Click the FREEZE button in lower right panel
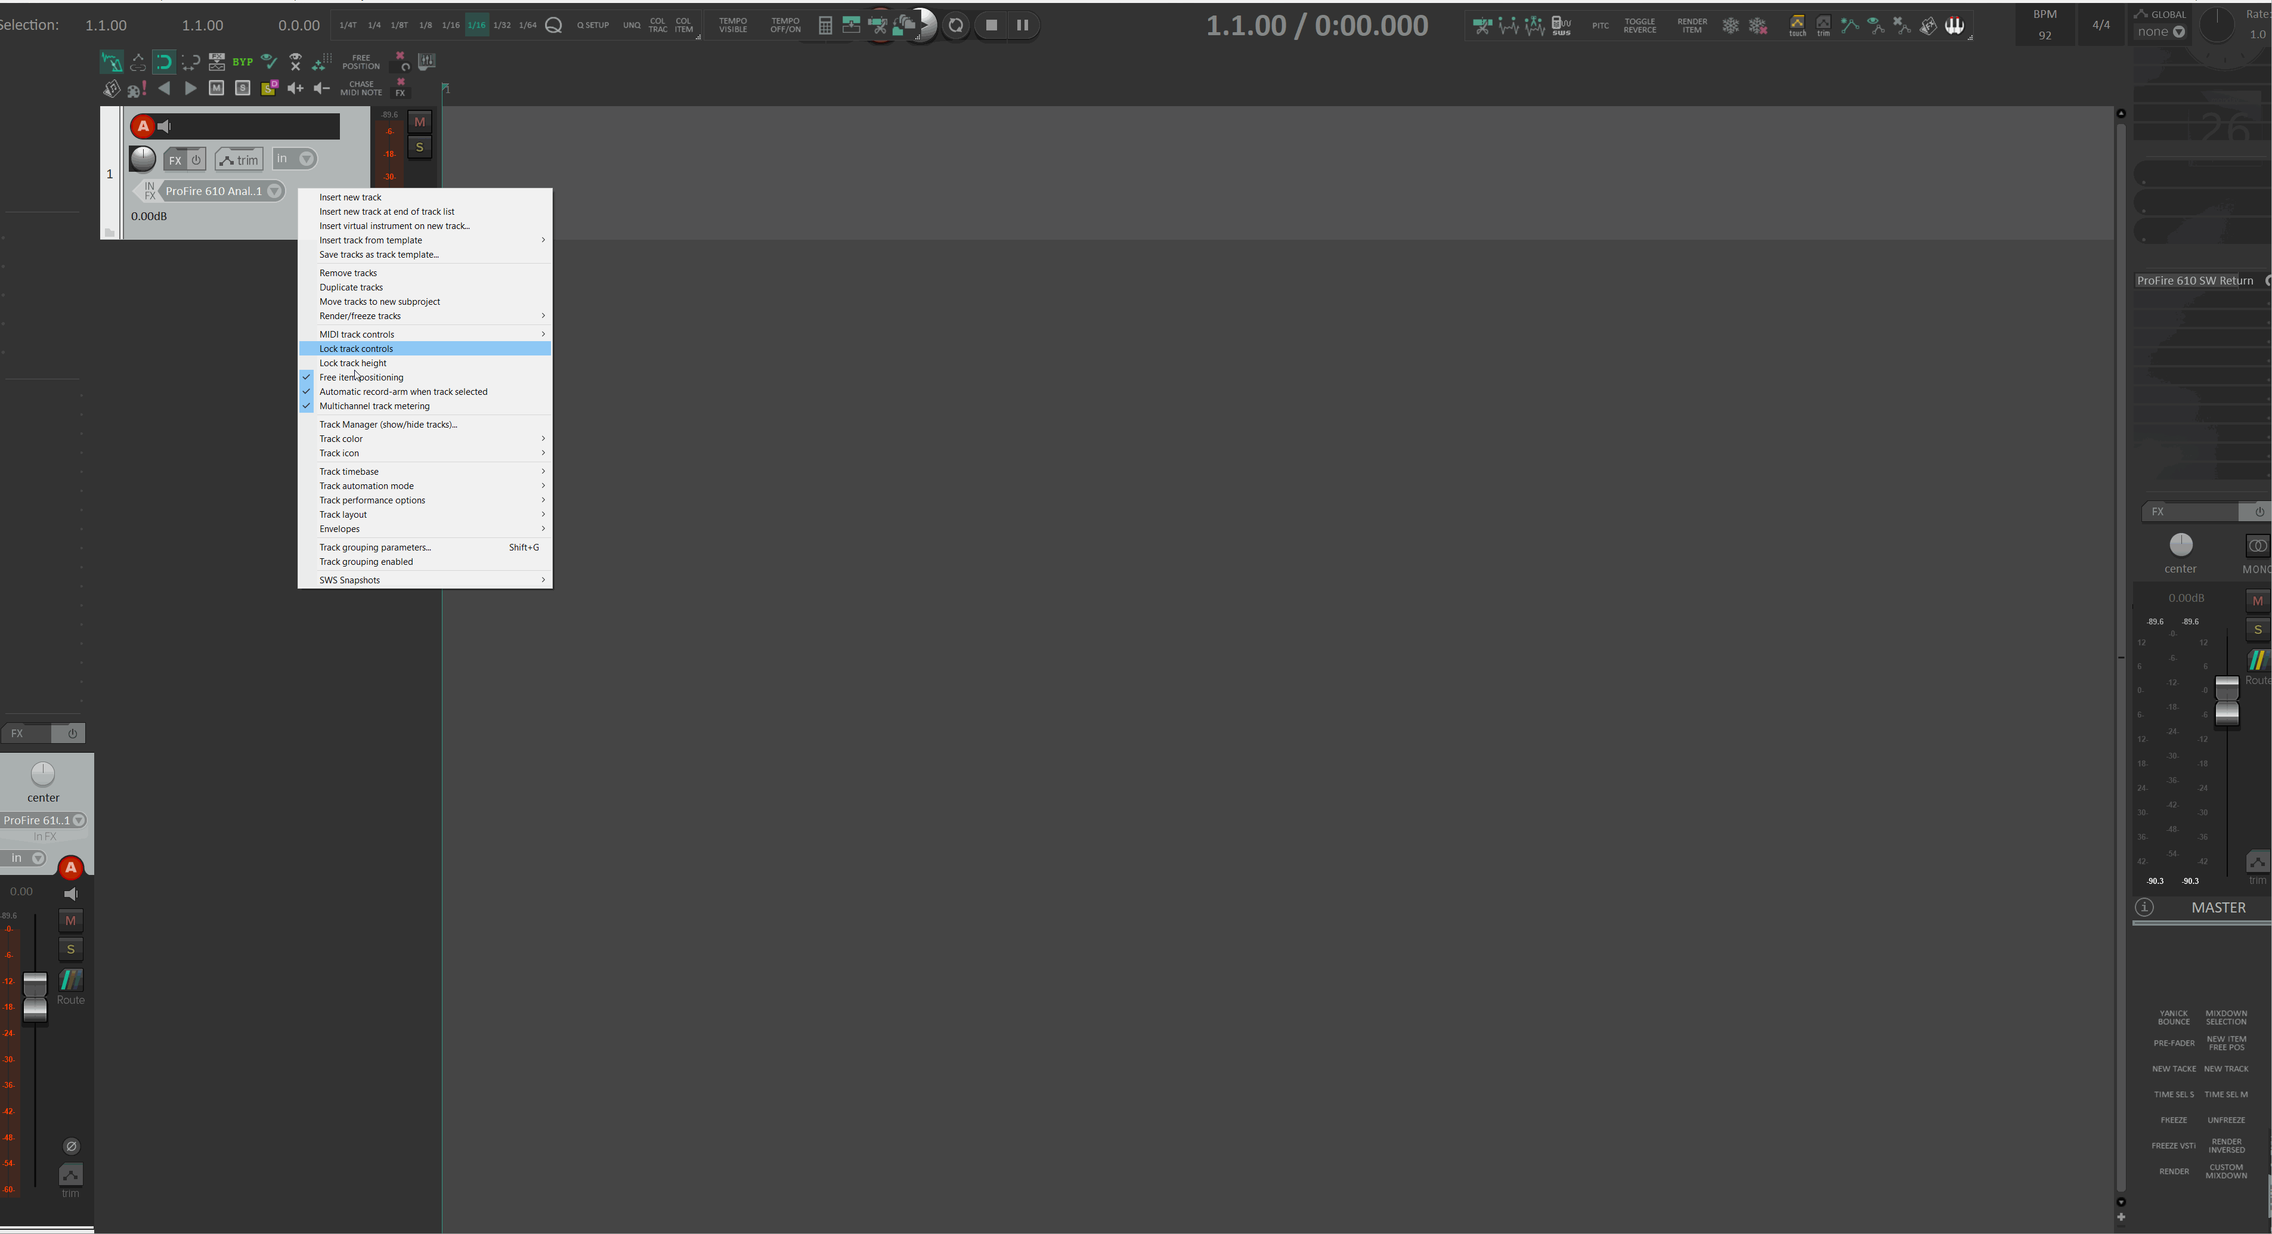This screenshot has width=2272, height=1234. point(2173,1120)
